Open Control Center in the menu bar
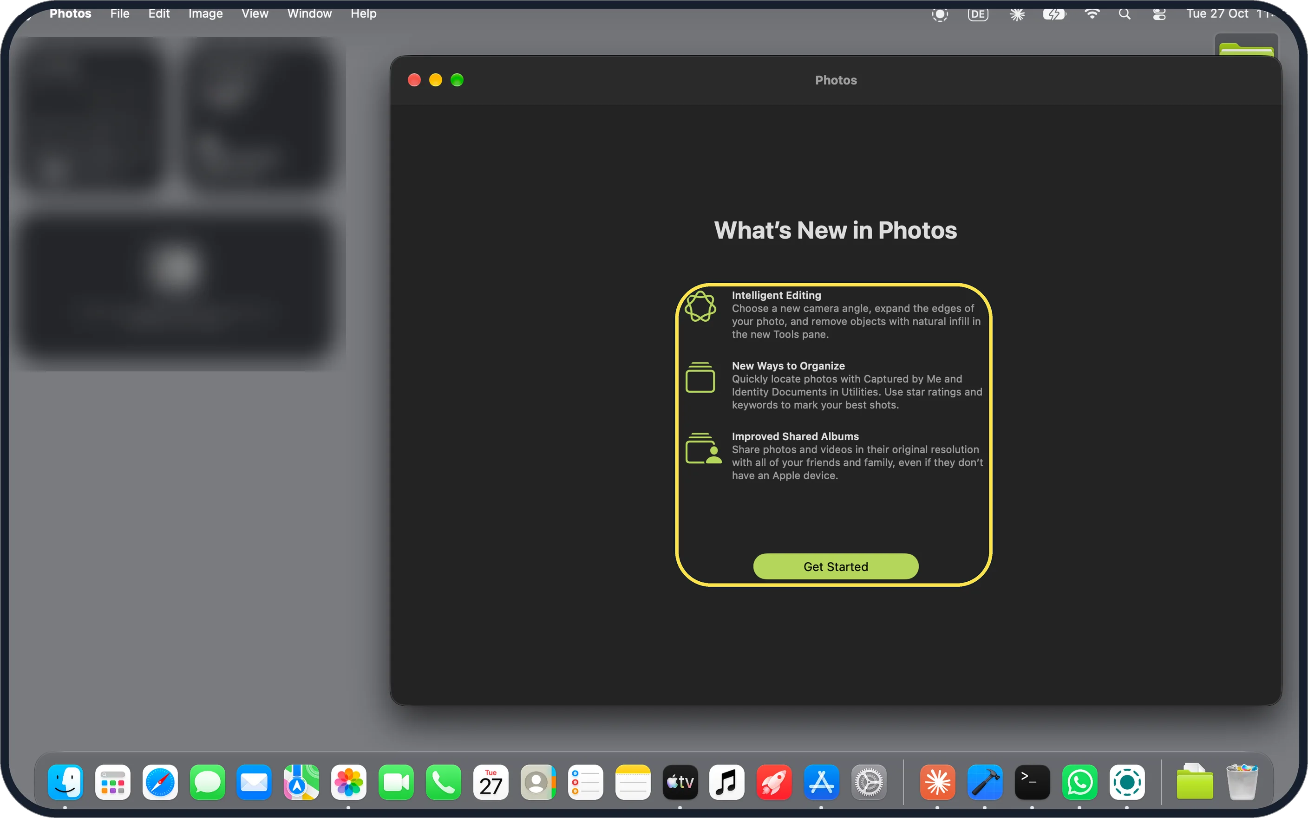Viewport: 1308px width, 818px height. [x=1158, y=14]
